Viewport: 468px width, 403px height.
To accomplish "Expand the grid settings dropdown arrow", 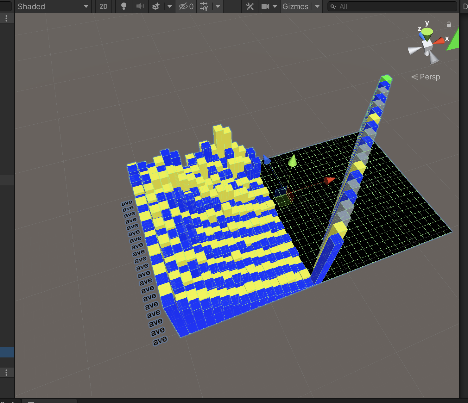I will click(x=218, y=6).
